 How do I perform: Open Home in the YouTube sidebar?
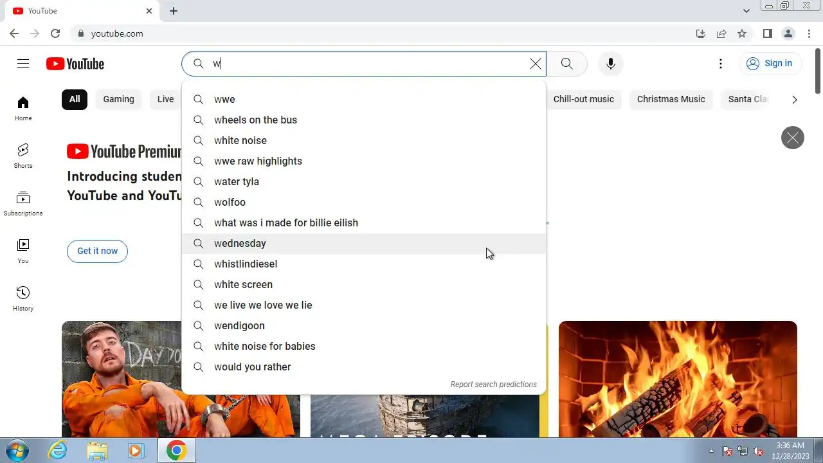tap(23, 108)
